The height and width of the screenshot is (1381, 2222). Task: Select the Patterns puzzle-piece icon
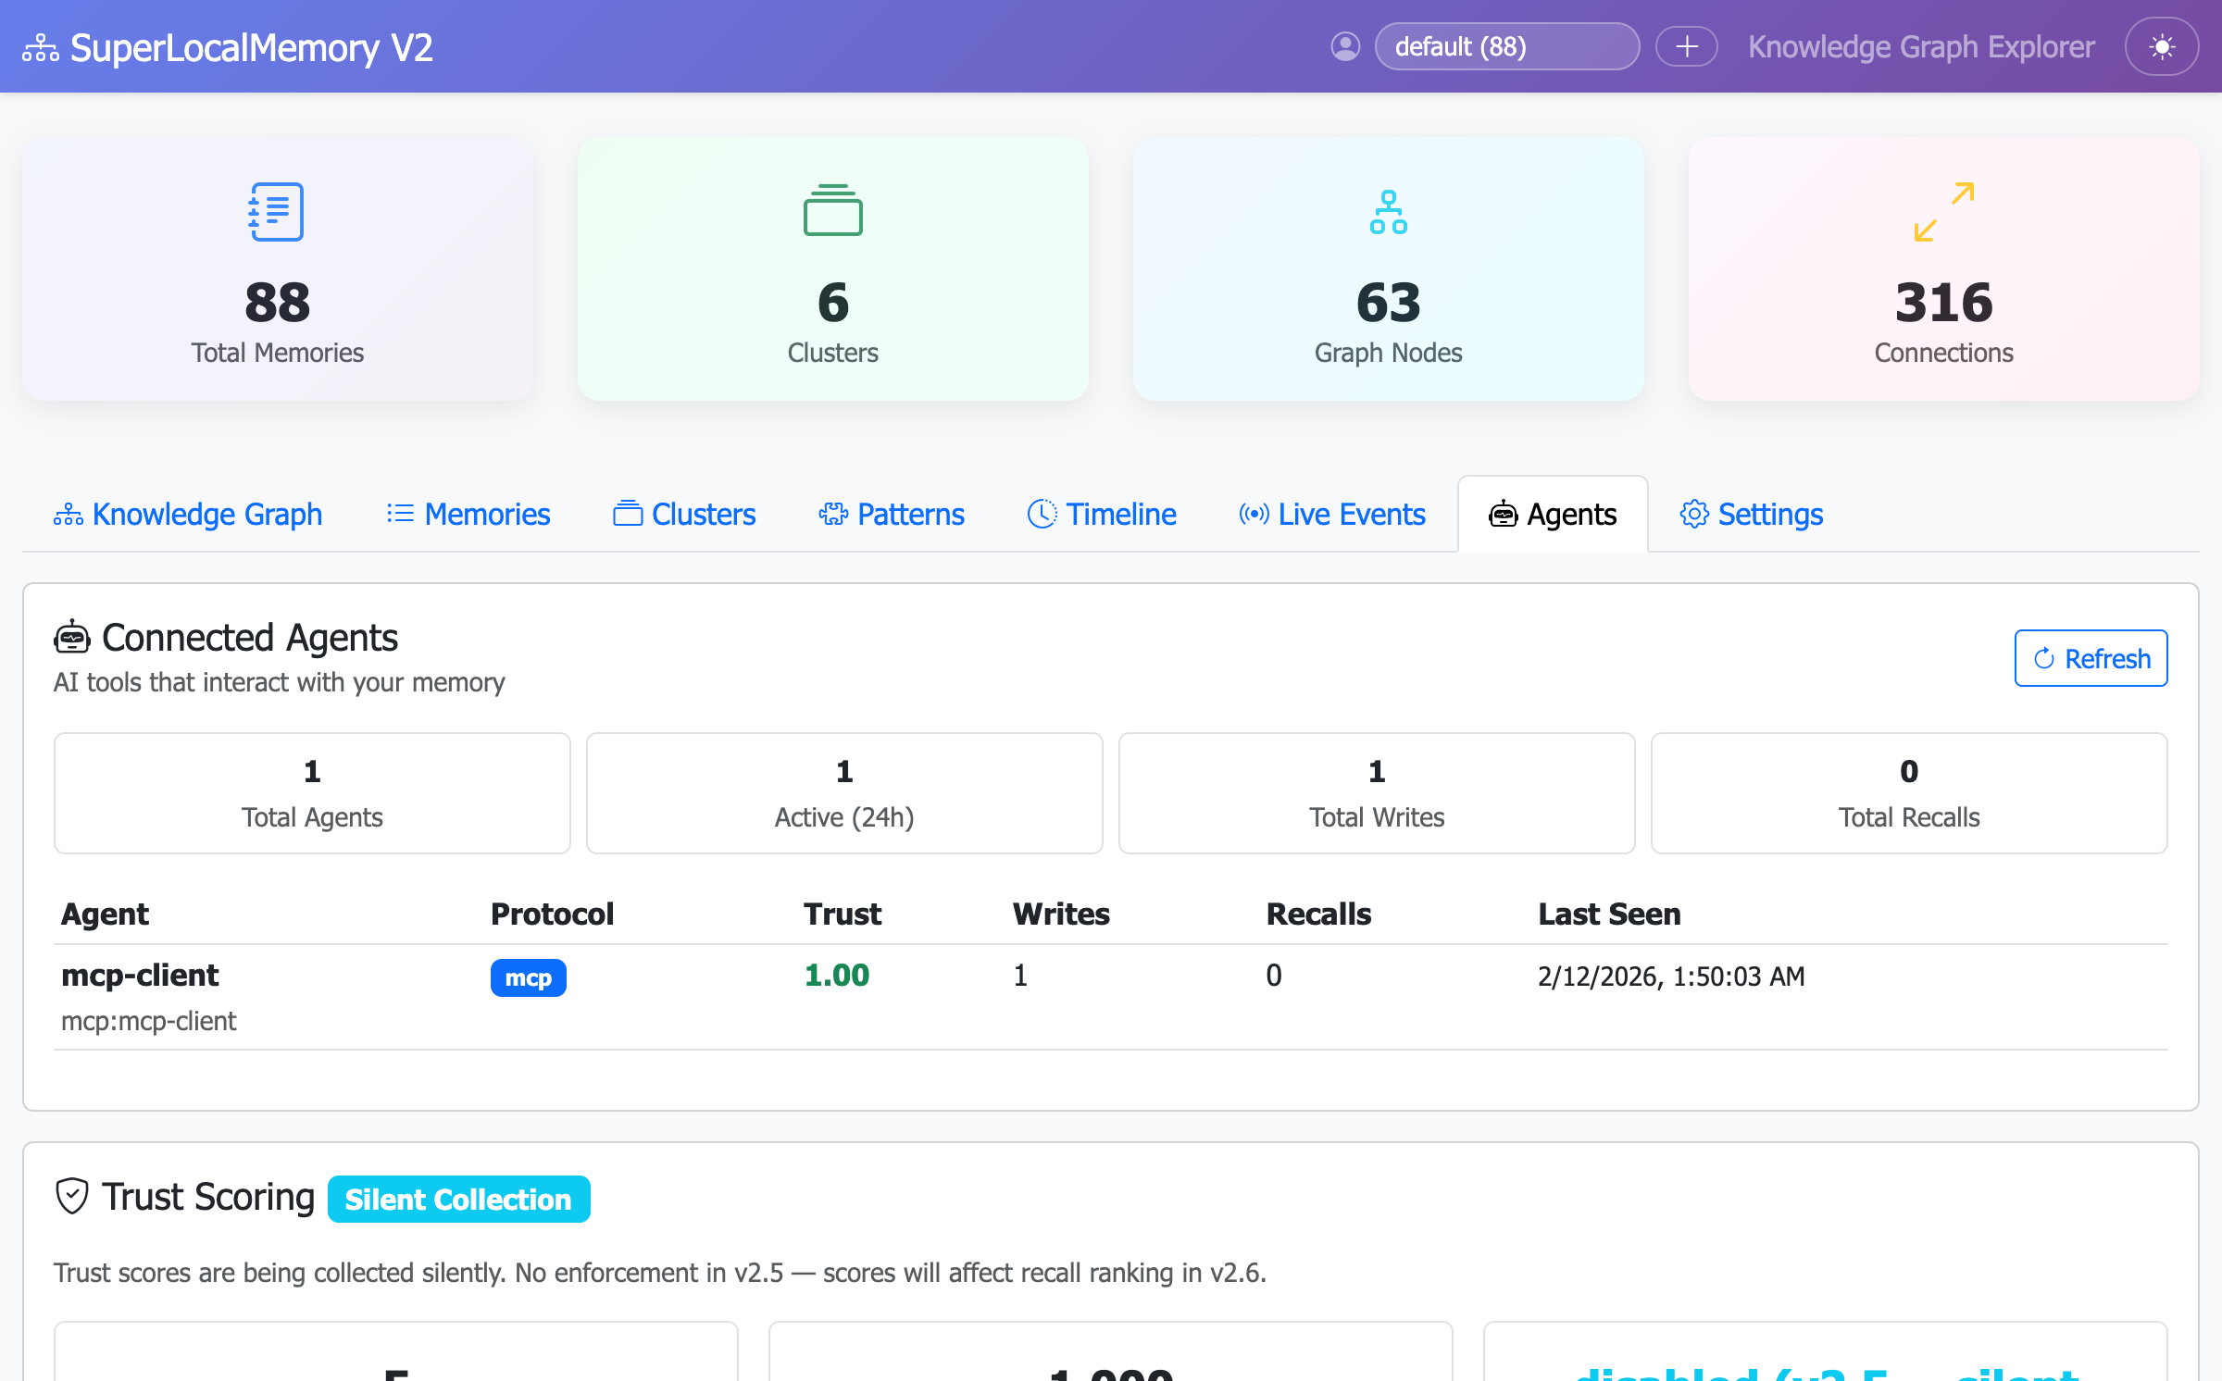832,514
